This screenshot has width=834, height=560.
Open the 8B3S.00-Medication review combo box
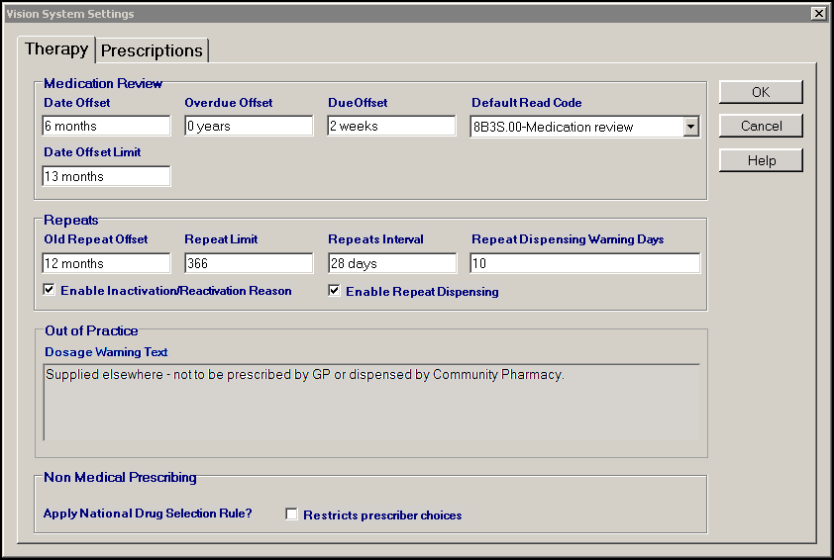[x=576, y=127]
